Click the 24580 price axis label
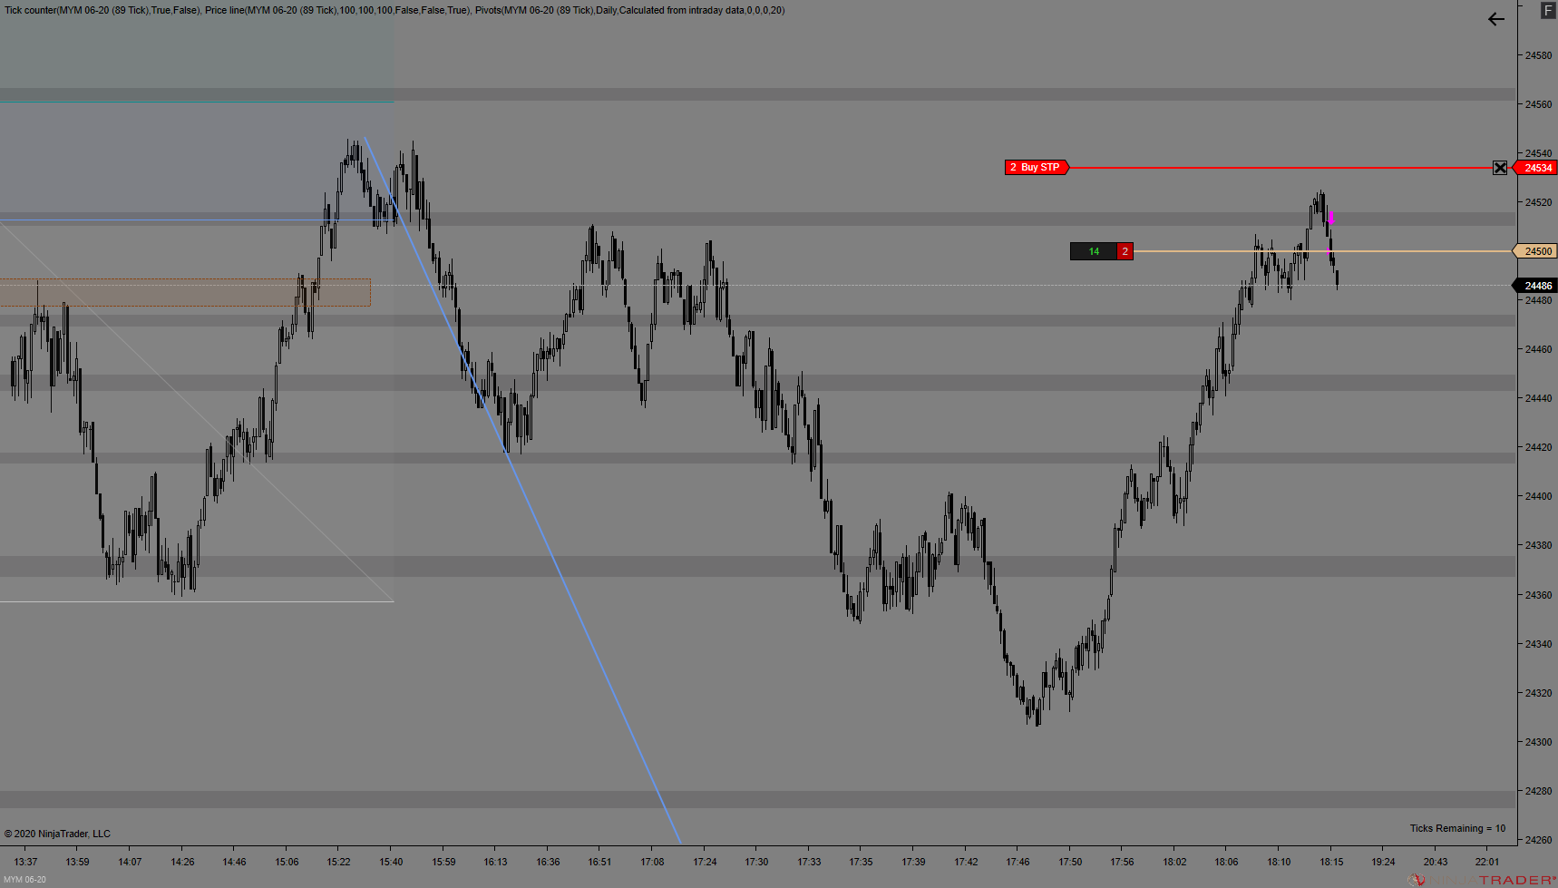 1538,55
